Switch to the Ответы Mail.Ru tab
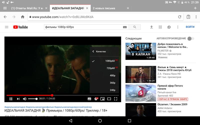 pyautogui.click(x=27, y=8)
